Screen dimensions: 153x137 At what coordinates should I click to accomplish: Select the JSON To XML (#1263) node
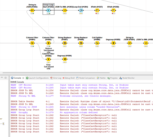65,10
